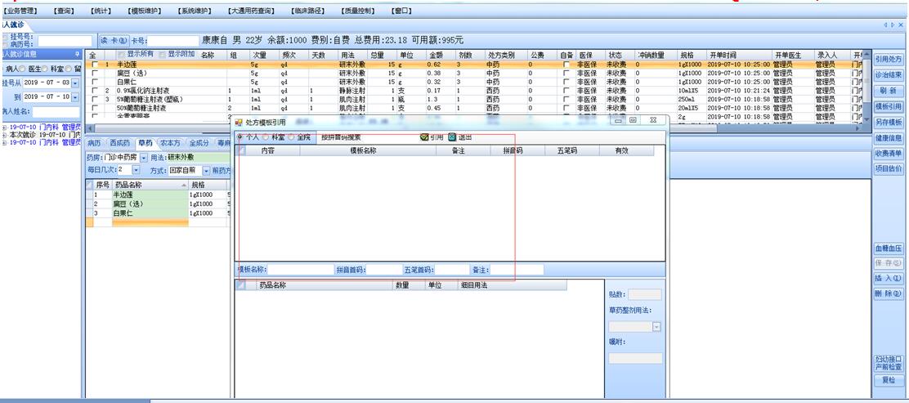Tick the checkbox for 5%葡萄糖注射液(塑瓶) row

coord(95,100)
